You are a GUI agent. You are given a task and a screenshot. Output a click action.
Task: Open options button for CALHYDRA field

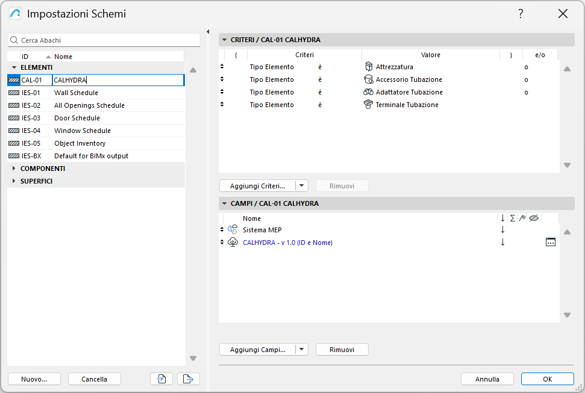coord(550,242)
